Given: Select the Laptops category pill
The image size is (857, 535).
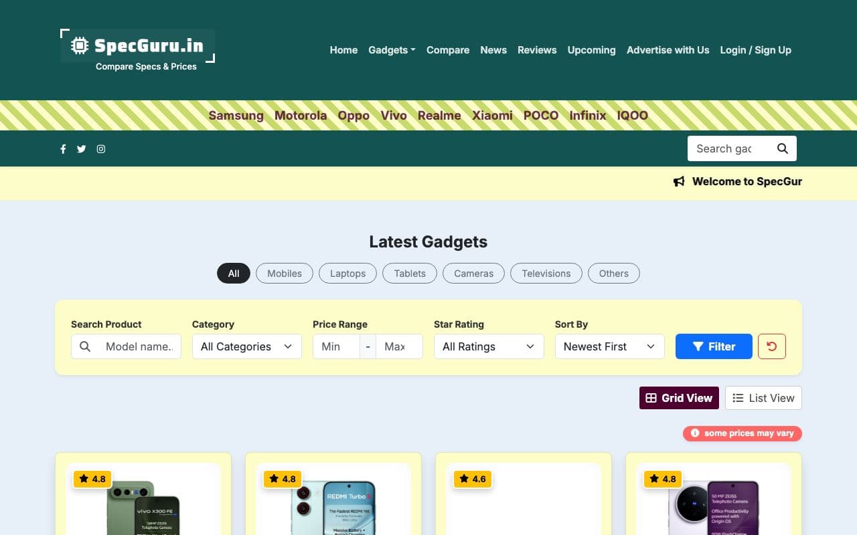Looking at the screenshot, I should pyautogui.click(x=347, y=273).
